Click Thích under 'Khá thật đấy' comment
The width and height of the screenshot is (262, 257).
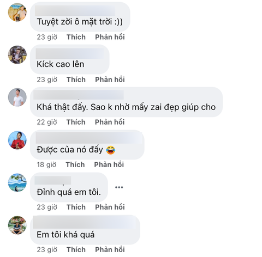[x=76, y=122]
